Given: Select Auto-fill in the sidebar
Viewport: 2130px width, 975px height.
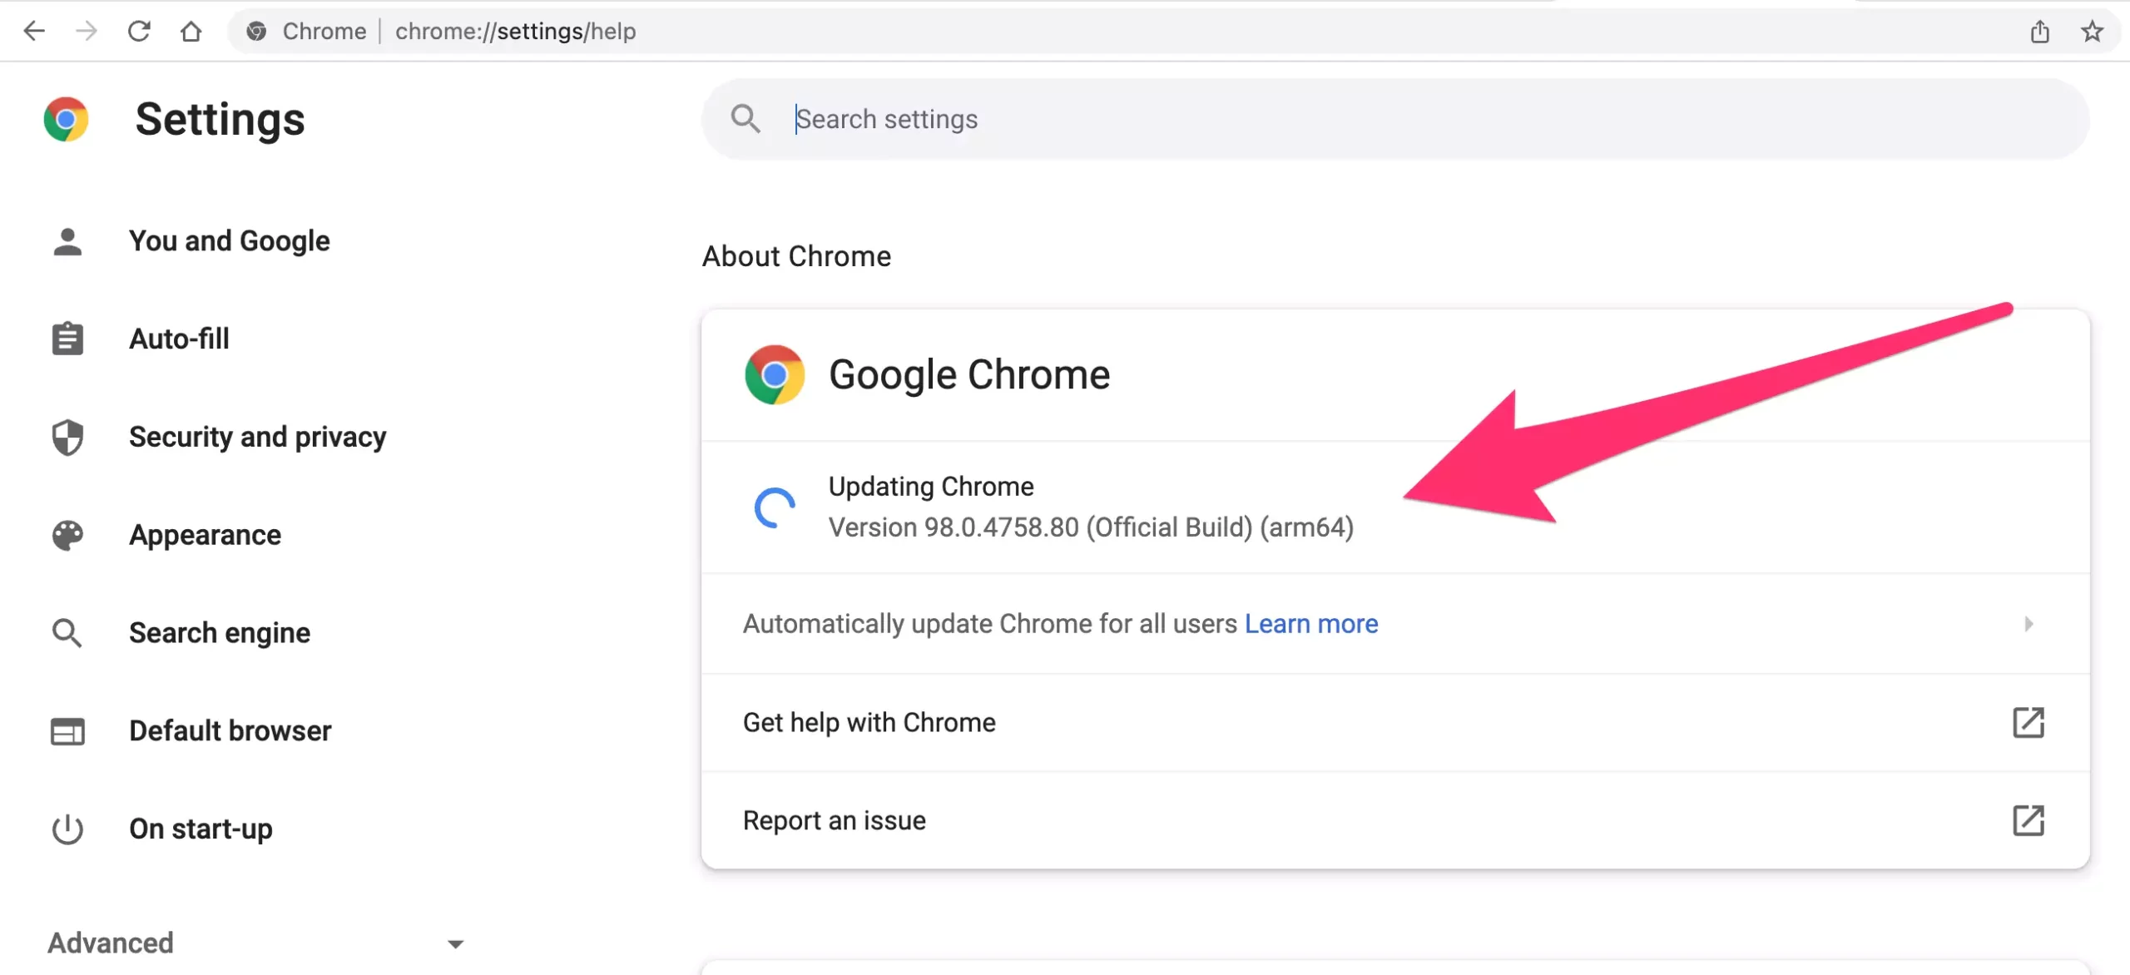Looking at the screenshot, I should pyautogui.click(x=179, y=339).
